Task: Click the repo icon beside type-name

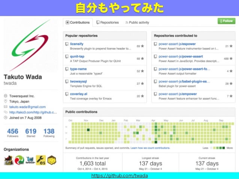Action: click(x=67, y=69)
